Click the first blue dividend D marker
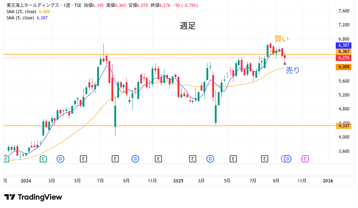The image size is (358, 208). [60, 159]
